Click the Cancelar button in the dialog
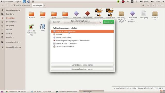The width and height of the screenshot is (165, 93). [x=56, y=22]
